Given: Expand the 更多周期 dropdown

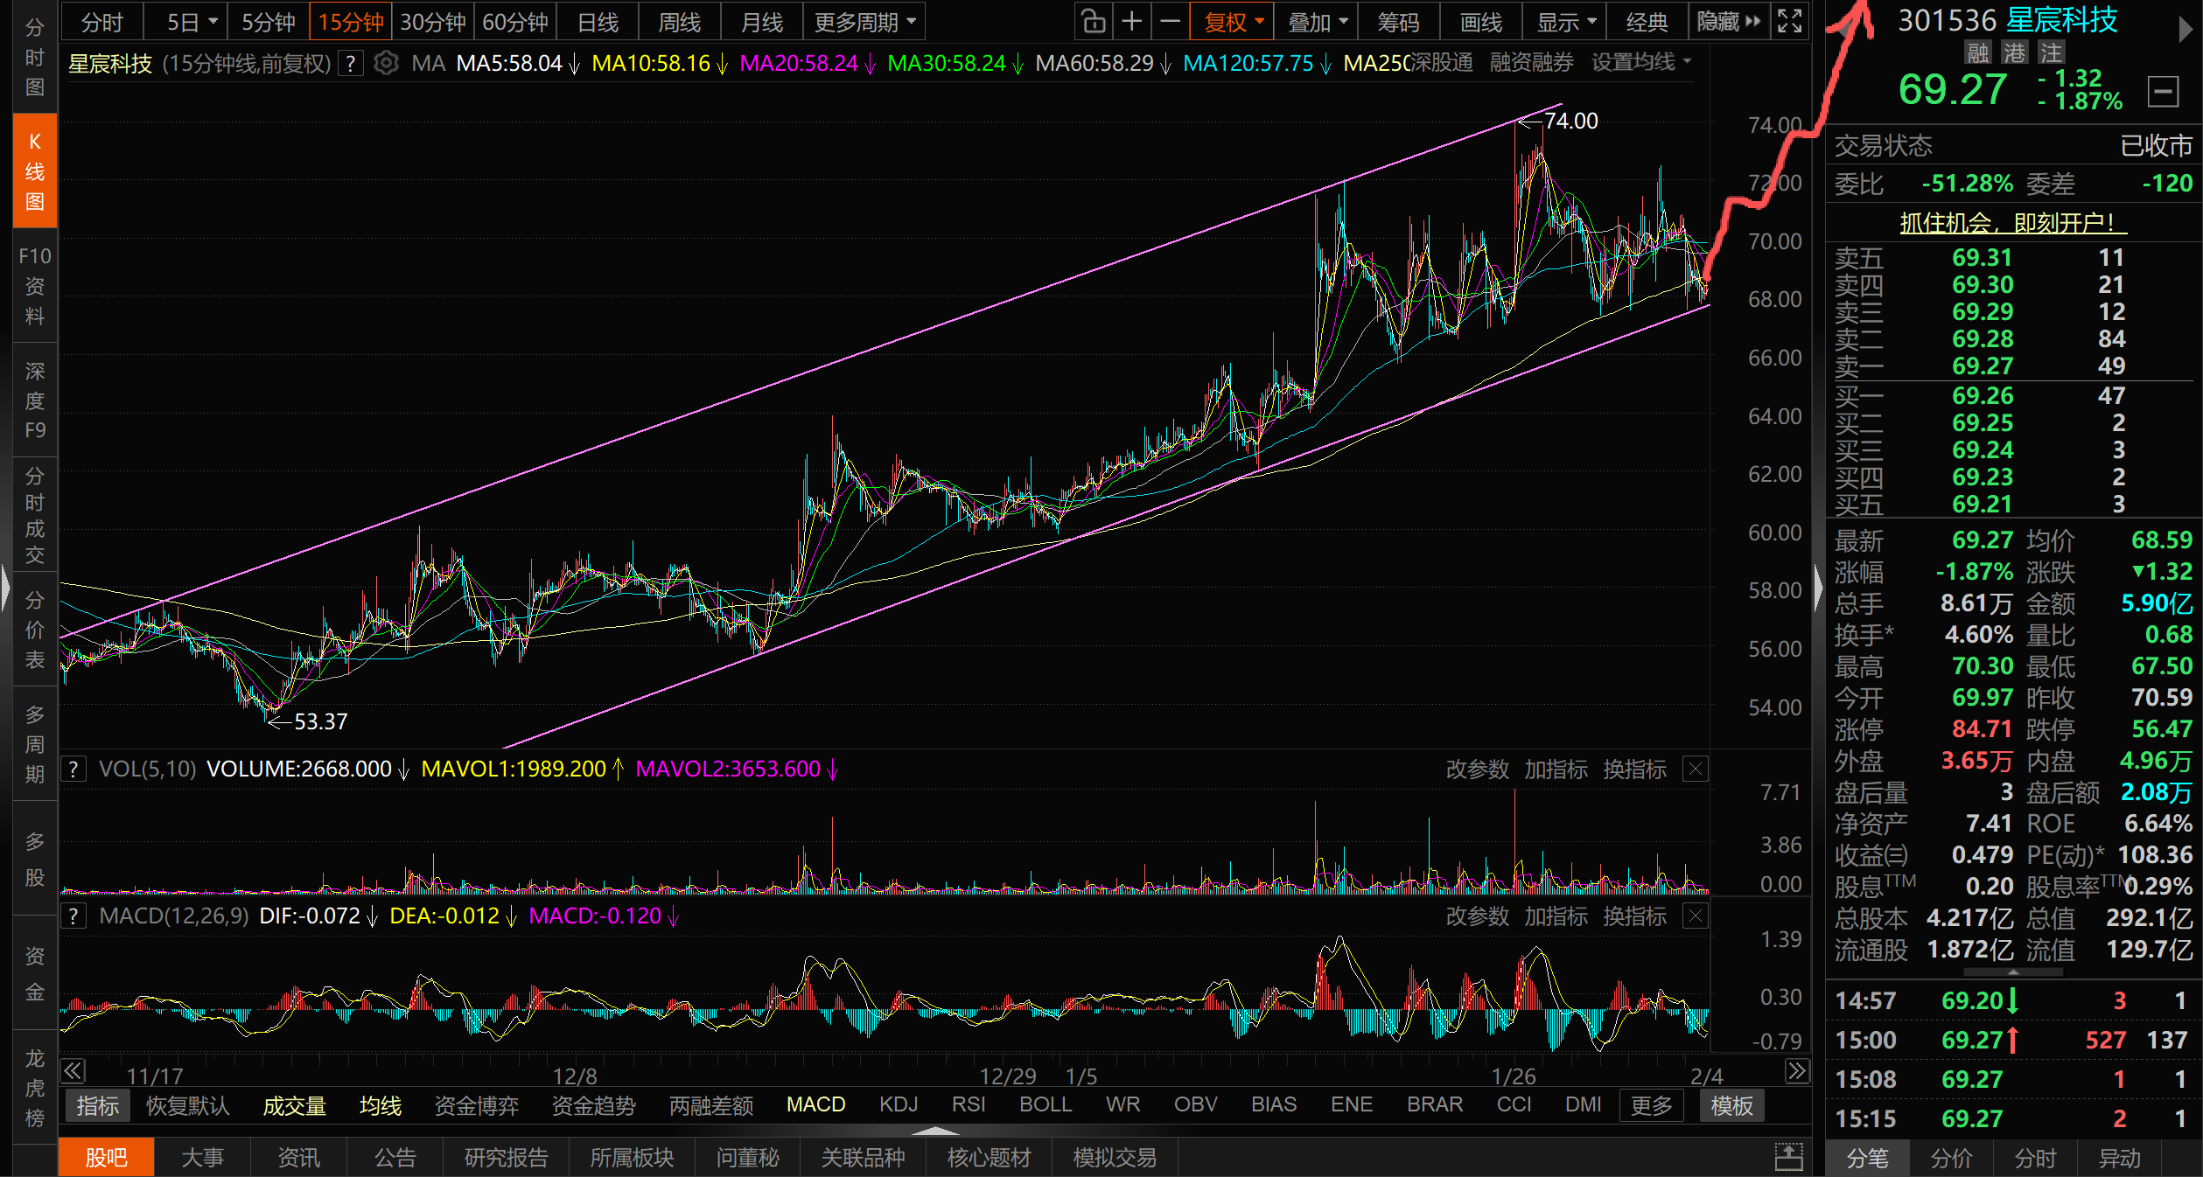Looking at the screenshot, I should [x=864, y=22].
